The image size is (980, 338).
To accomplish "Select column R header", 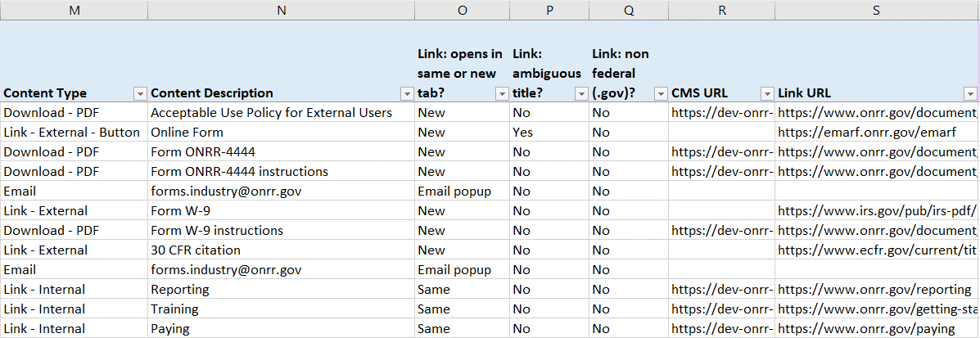I will [721, 10].
